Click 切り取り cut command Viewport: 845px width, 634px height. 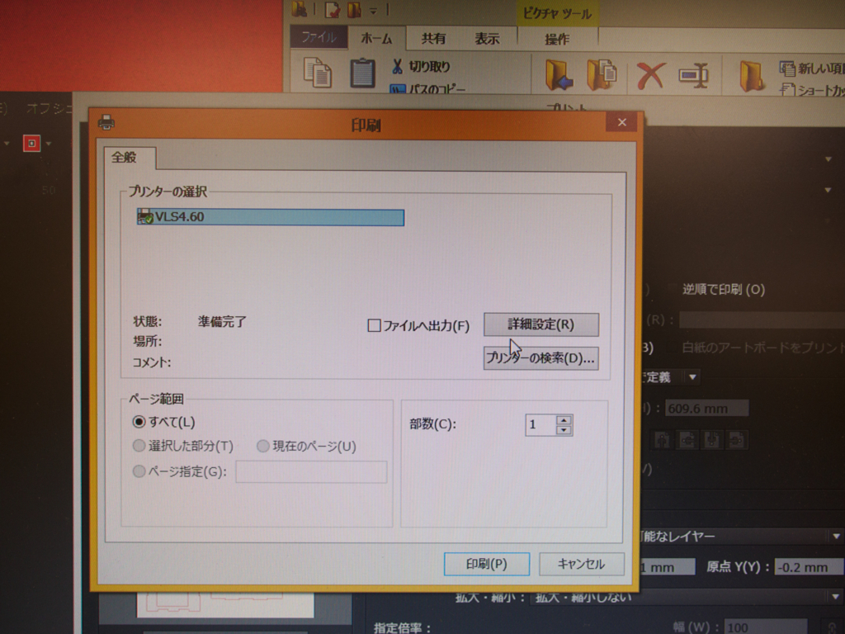[421, 66]
